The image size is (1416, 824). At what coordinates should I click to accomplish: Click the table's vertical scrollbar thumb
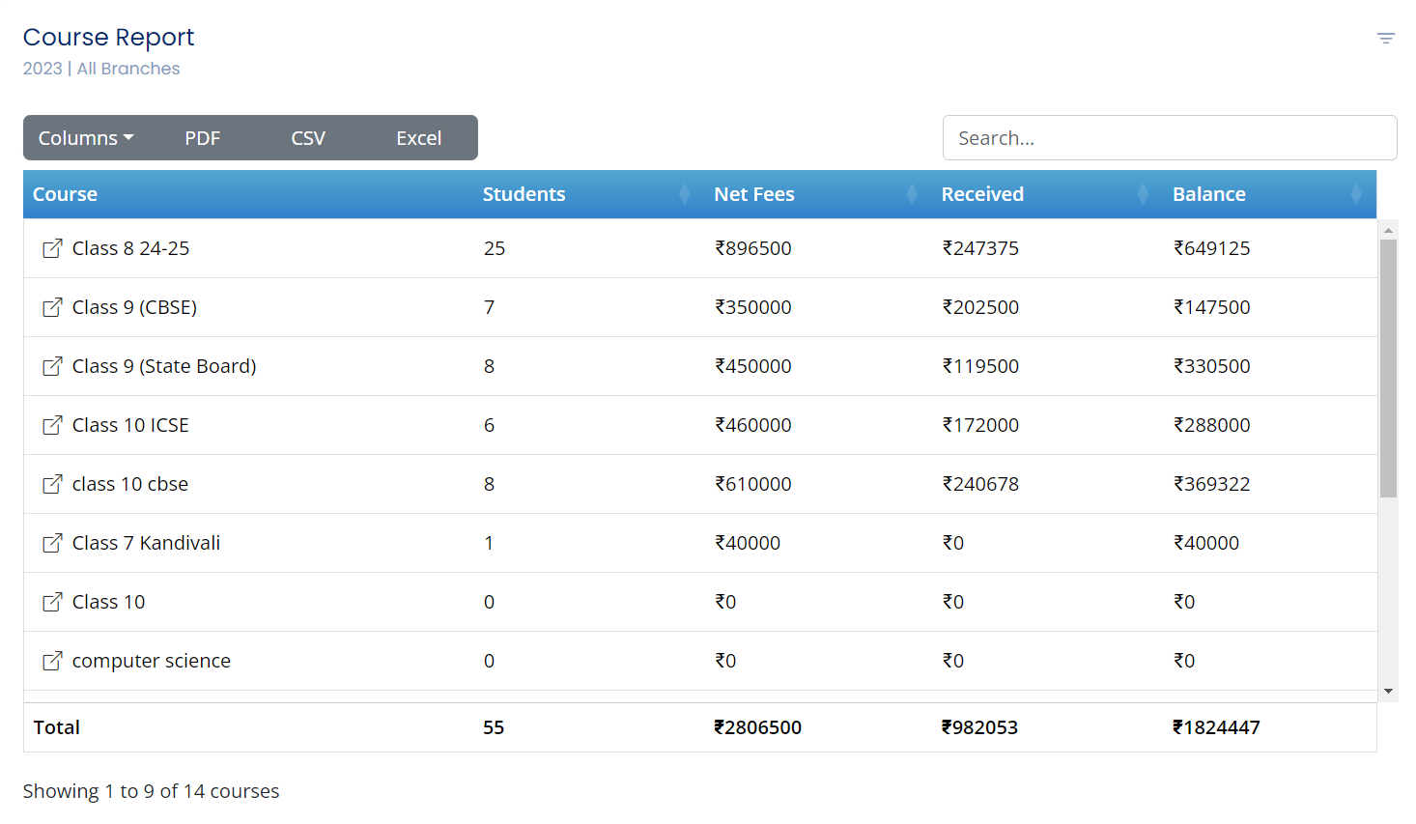point(1388,368)
